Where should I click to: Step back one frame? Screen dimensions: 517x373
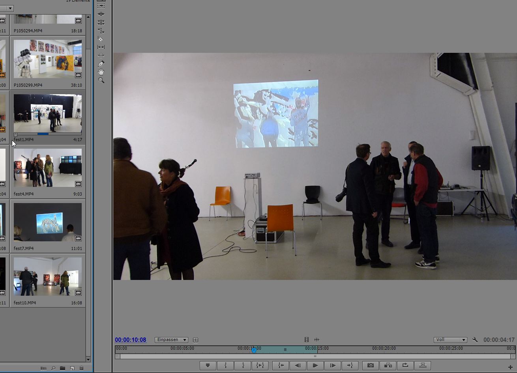tap(298, 366)
